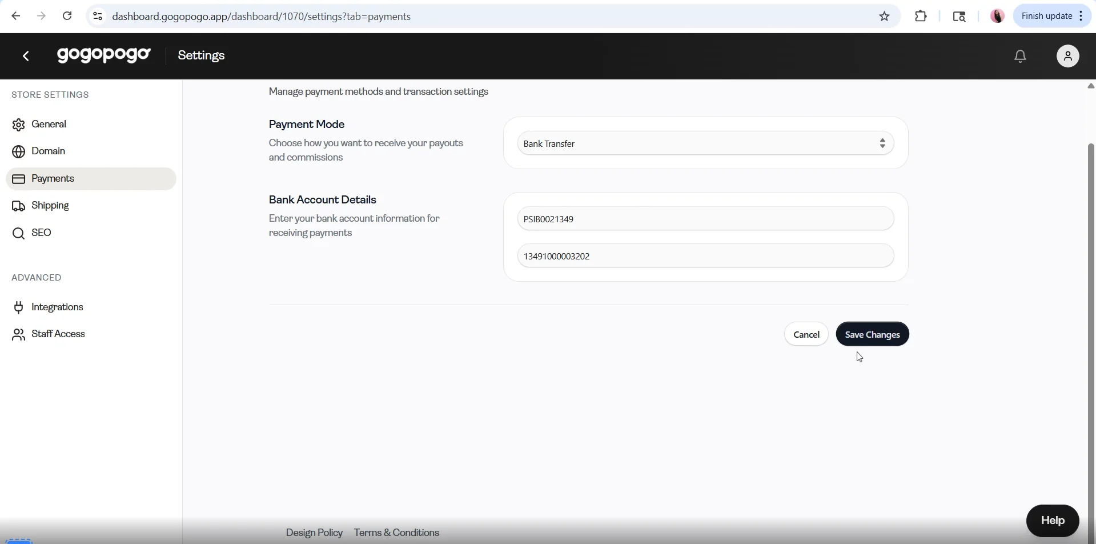Image resolution: width=1096 pixels, height=544 pixels.
Task: Open Shipping settings
Action: (x=91, y=206)
